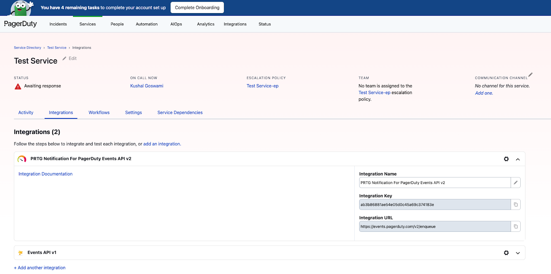The width and height of the screenshot is (551, 274).
Task: Click the Events API v1 logo icon
Action: click(x=20, y=253)
